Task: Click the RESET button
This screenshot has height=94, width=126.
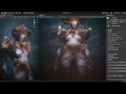Action: pos(117,62)
